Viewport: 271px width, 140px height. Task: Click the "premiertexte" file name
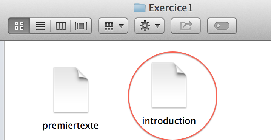click(x=71, y=126)
